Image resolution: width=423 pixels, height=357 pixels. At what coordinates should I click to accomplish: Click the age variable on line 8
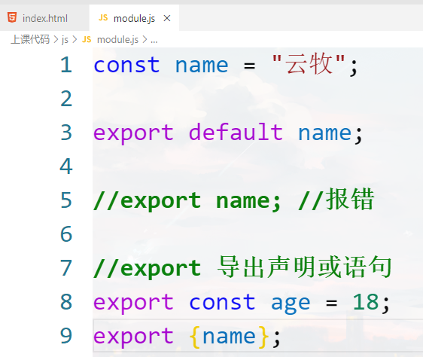point(291,304)
